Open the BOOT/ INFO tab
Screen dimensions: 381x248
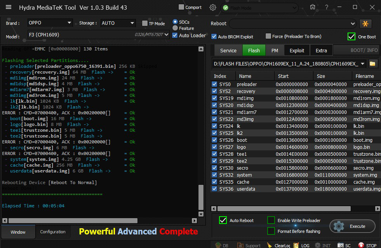357,50
